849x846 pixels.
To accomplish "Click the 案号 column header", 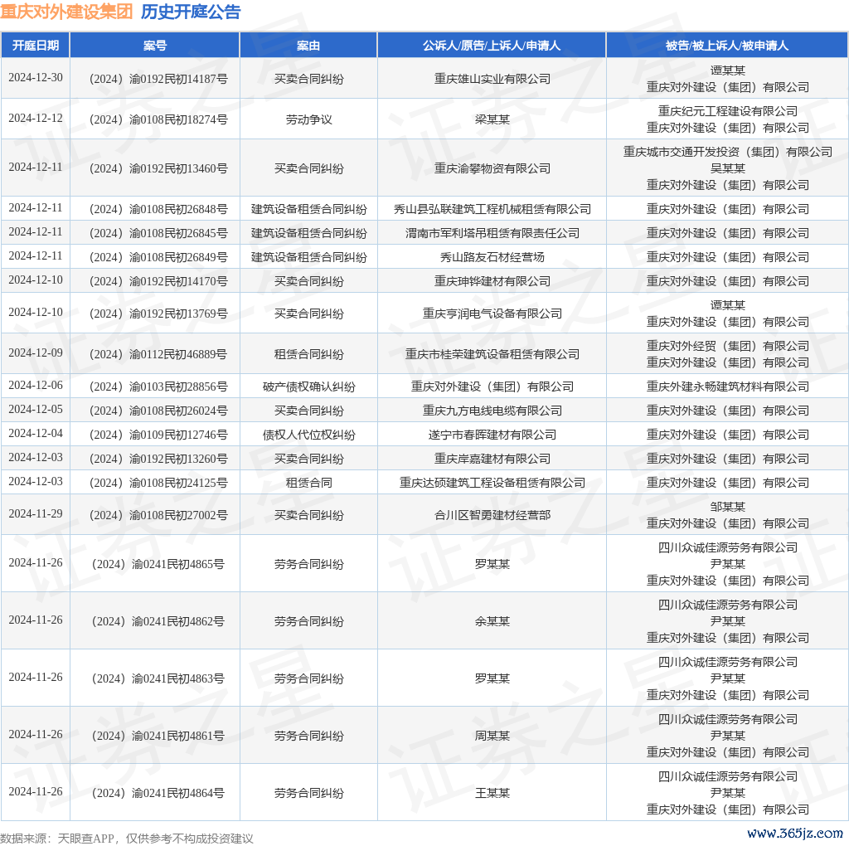I will click(x=155, y=46).
